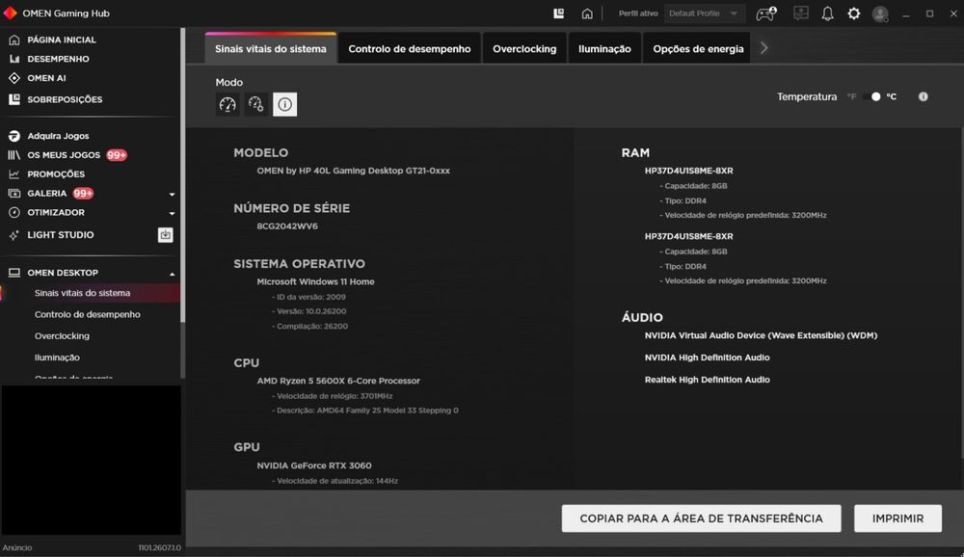Click the OMEN DESKTOP monitor icon
Viewport: 964px width, 557px height.
(x=14, y=273)
